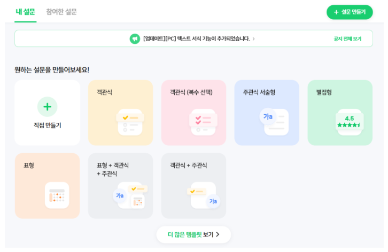The width and height of the screenshot is (388, 252).
Task: Select the 직접 만들기 card label
Action: click(47, 125)
